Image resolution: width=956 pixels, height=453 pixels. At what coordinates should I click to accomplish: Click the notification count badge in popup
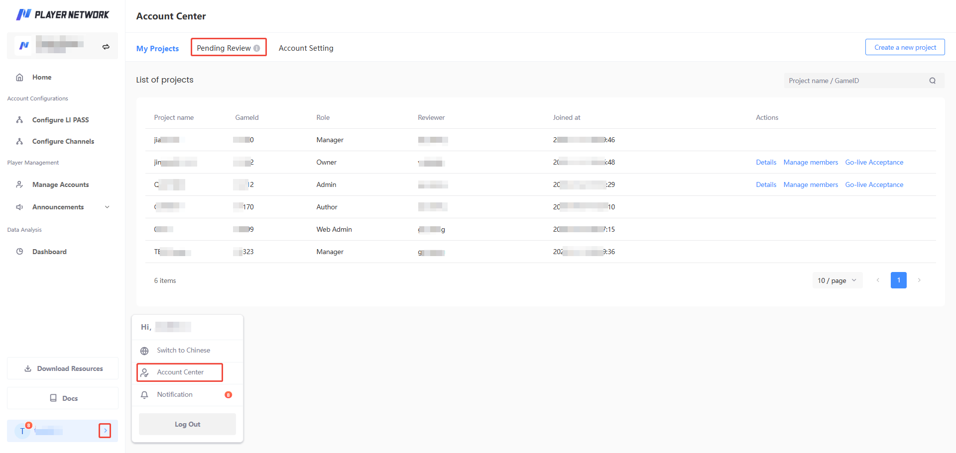click(x=228, y=395)
